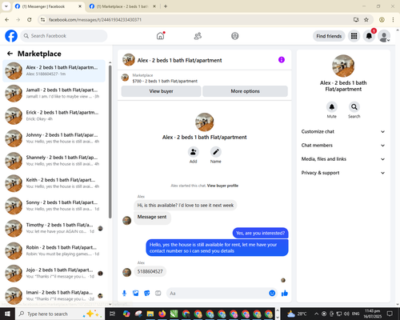
Task: Open the Johnny conversation
Action: point(54,138)
